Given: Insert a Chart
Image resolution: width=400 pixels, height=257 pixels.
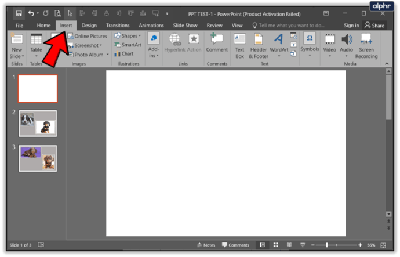Looking at the screenshot, I should (124, 54).
